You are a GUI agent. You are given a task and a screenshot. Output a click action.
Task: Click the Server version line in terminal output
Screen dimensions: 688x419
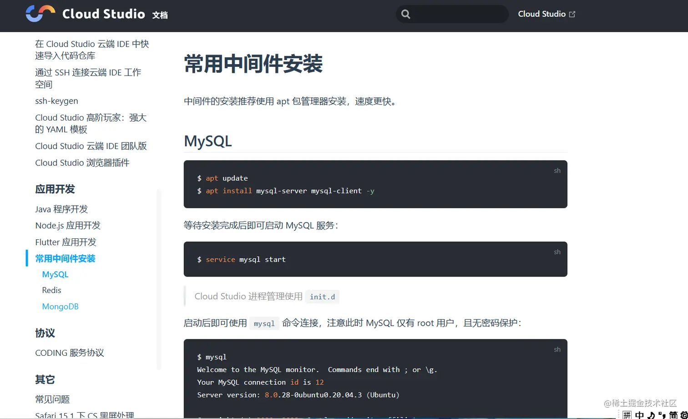coord(298,395)
